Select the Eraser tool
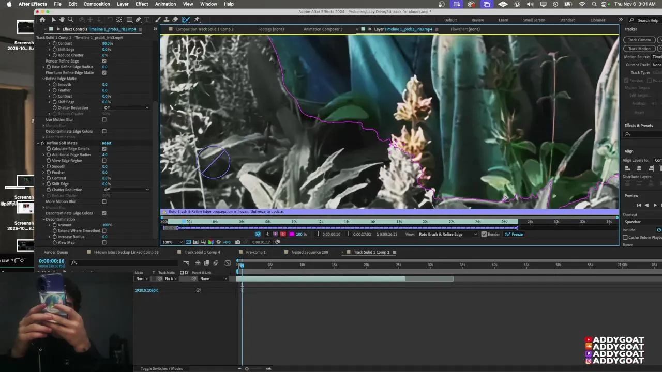This screenshot has width=662, height=372. point(175,20)
